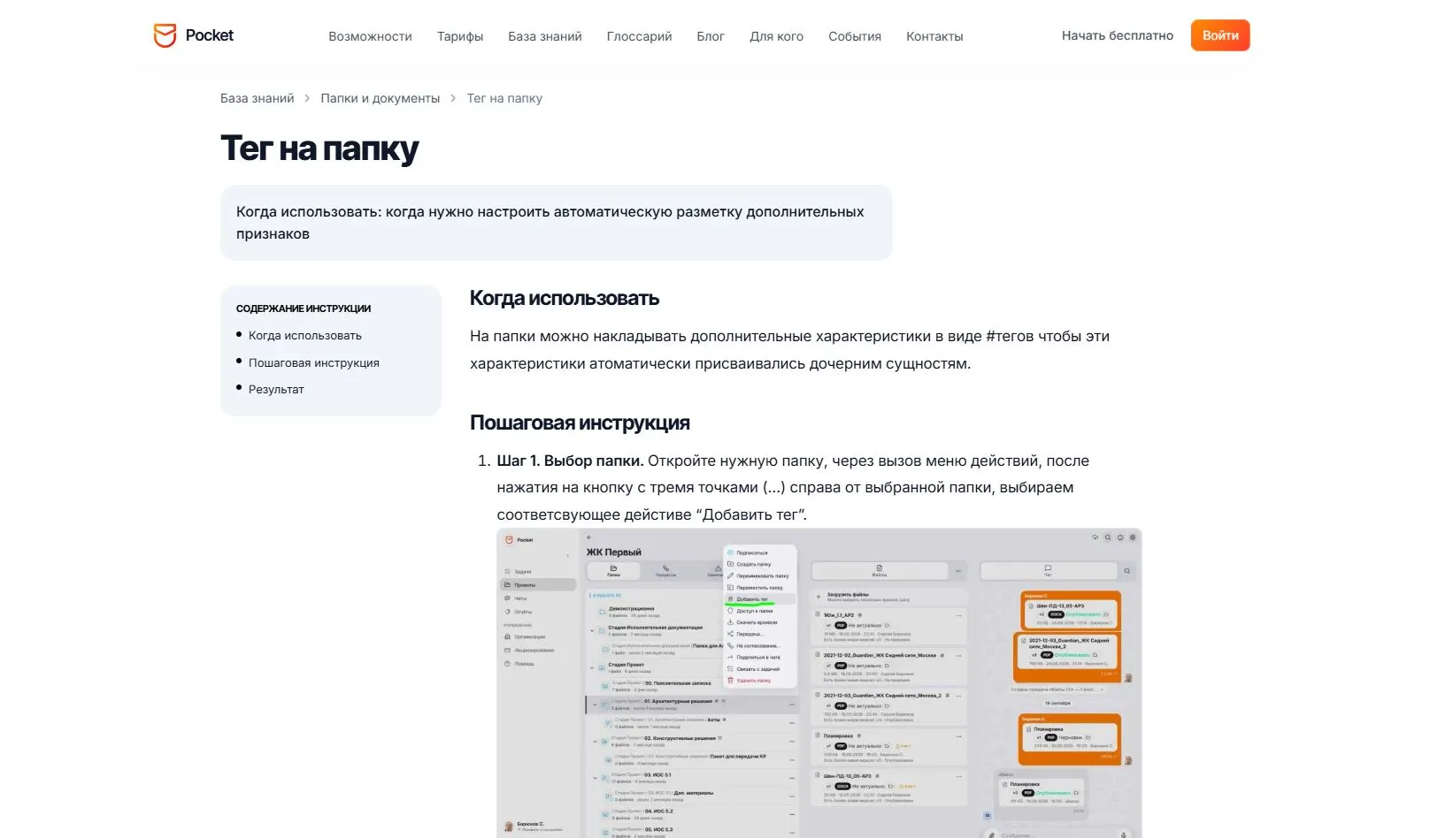Jump to Результат in contents
Viewport: 1430px width, 838px height.
[x=276, y=390]
